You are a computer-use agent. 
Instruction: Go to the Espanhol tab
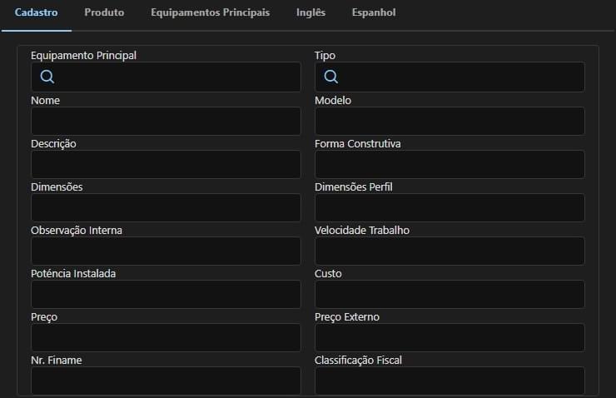(x=374, y=13)
